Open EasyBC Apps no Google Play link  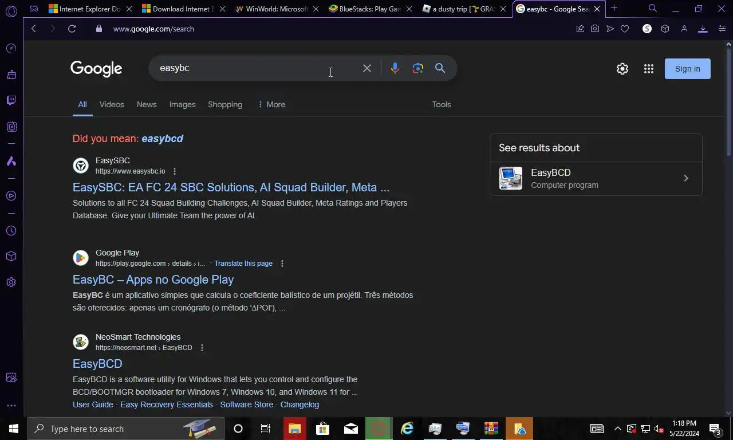153,280
